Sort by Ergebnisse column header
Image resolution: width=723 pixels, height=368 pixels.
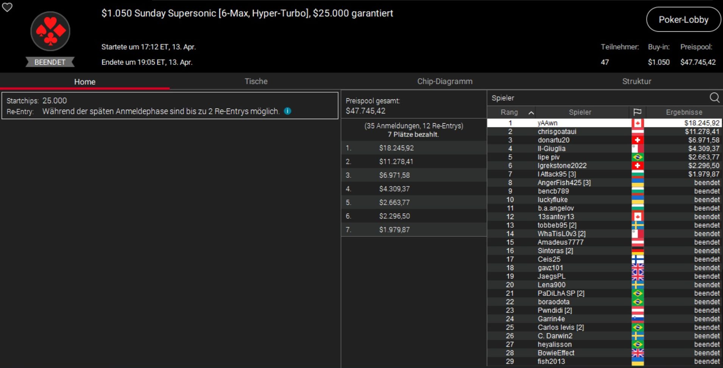(x=684, y=112)
